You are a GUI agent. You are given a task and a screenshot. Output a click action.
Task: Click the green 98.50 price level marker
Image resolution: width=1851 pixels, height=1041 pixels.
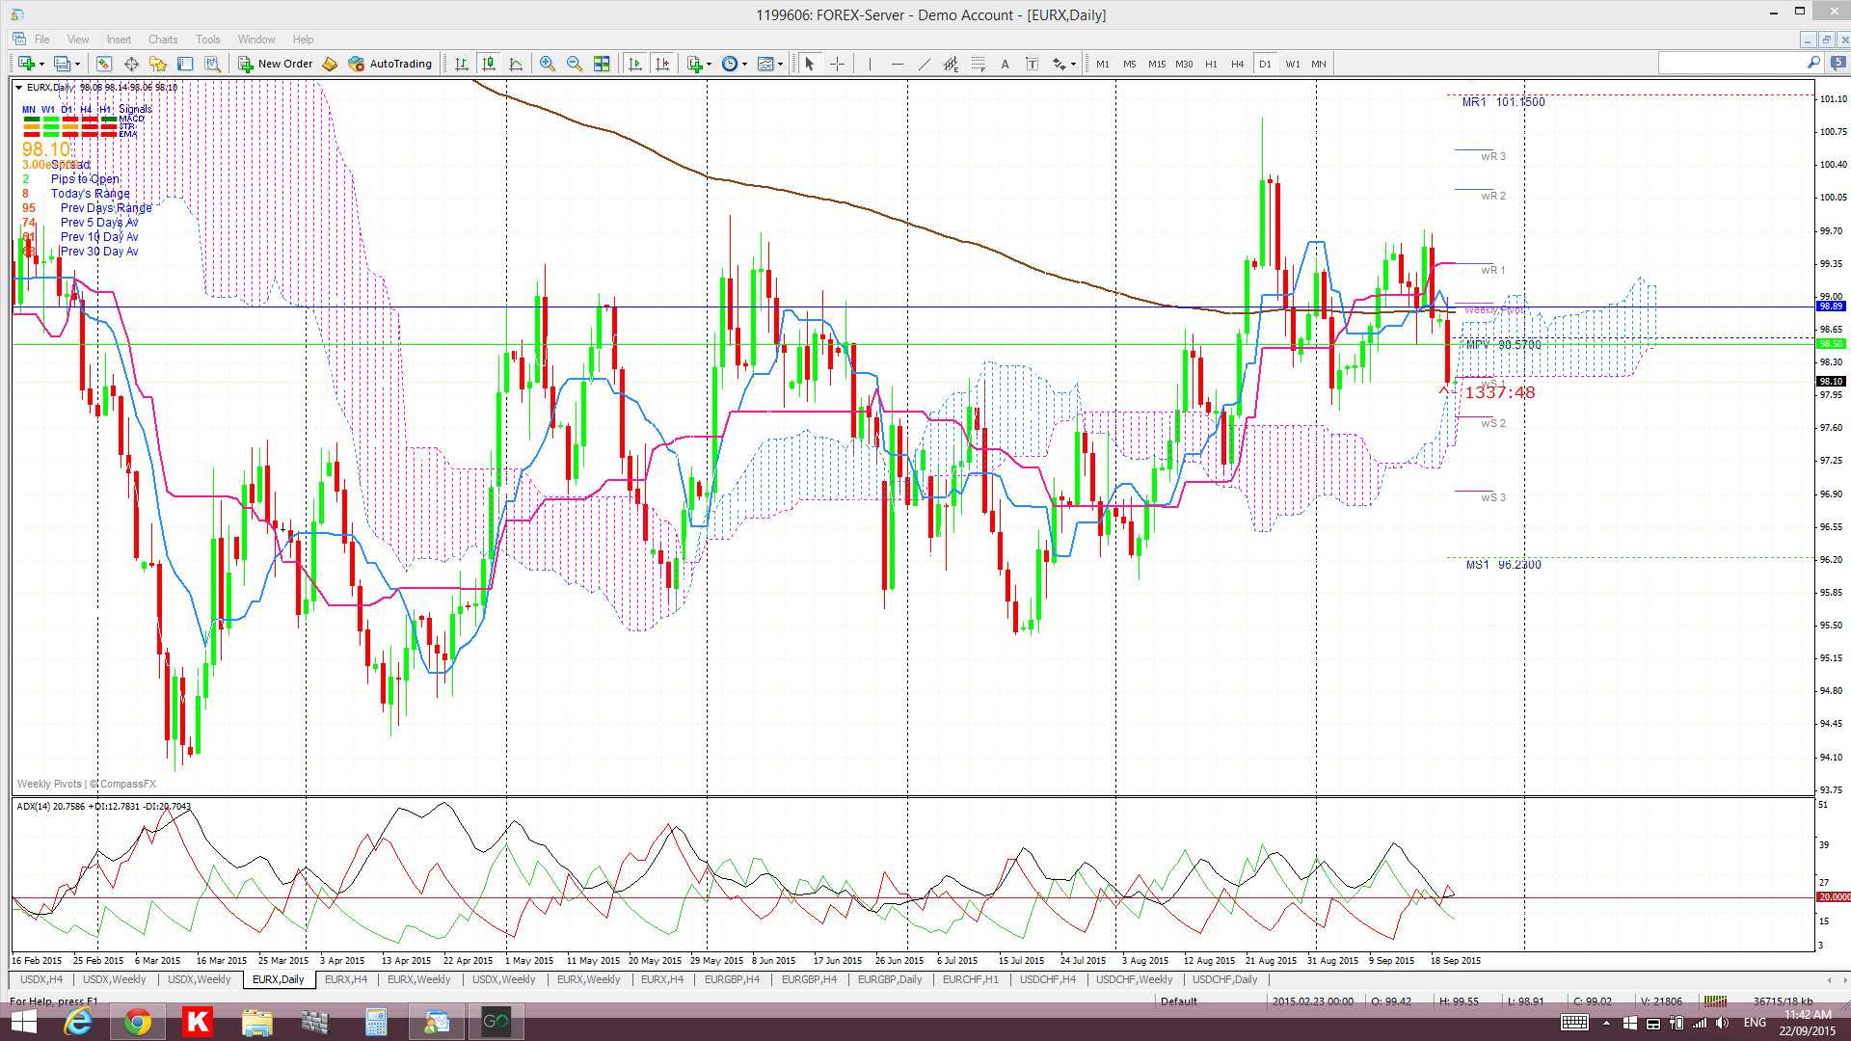pyautogui.click(x=1831, y=344)
